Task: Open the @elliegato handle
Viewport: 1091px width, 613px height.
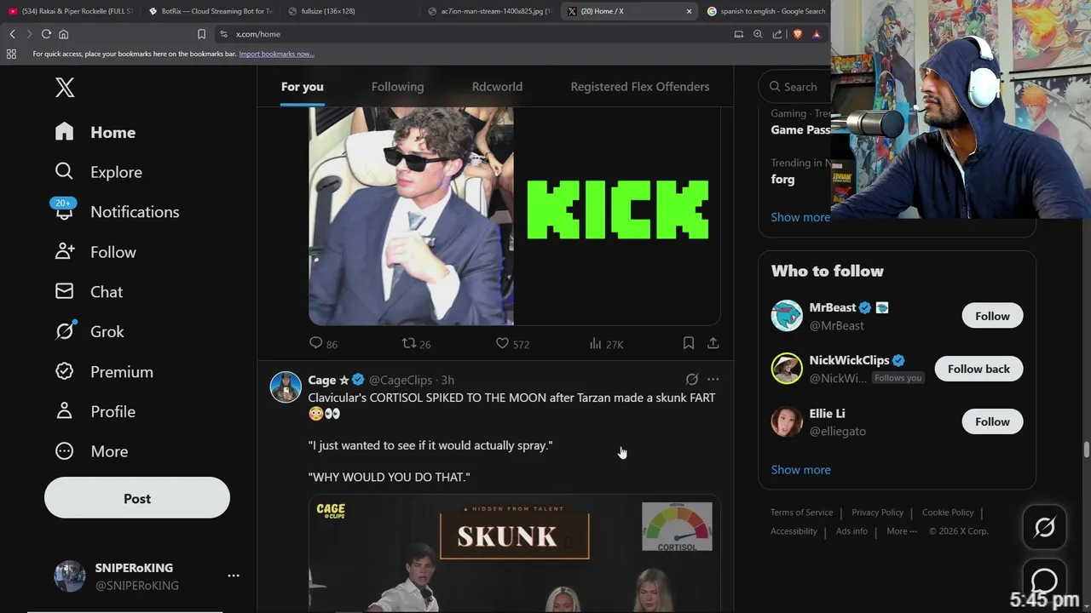Action: (x=837, y=431)
